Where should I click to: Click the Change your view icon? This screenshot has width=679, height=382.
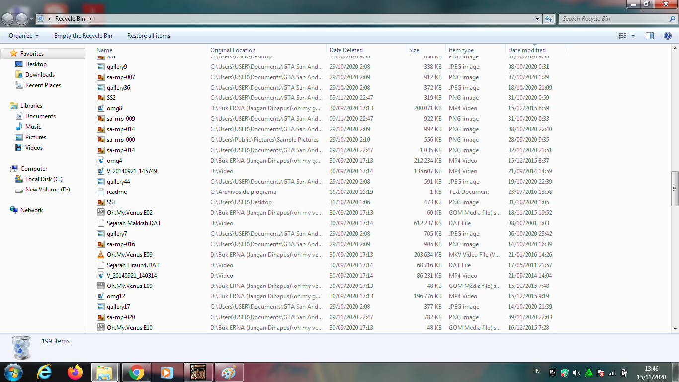(622, 36)
